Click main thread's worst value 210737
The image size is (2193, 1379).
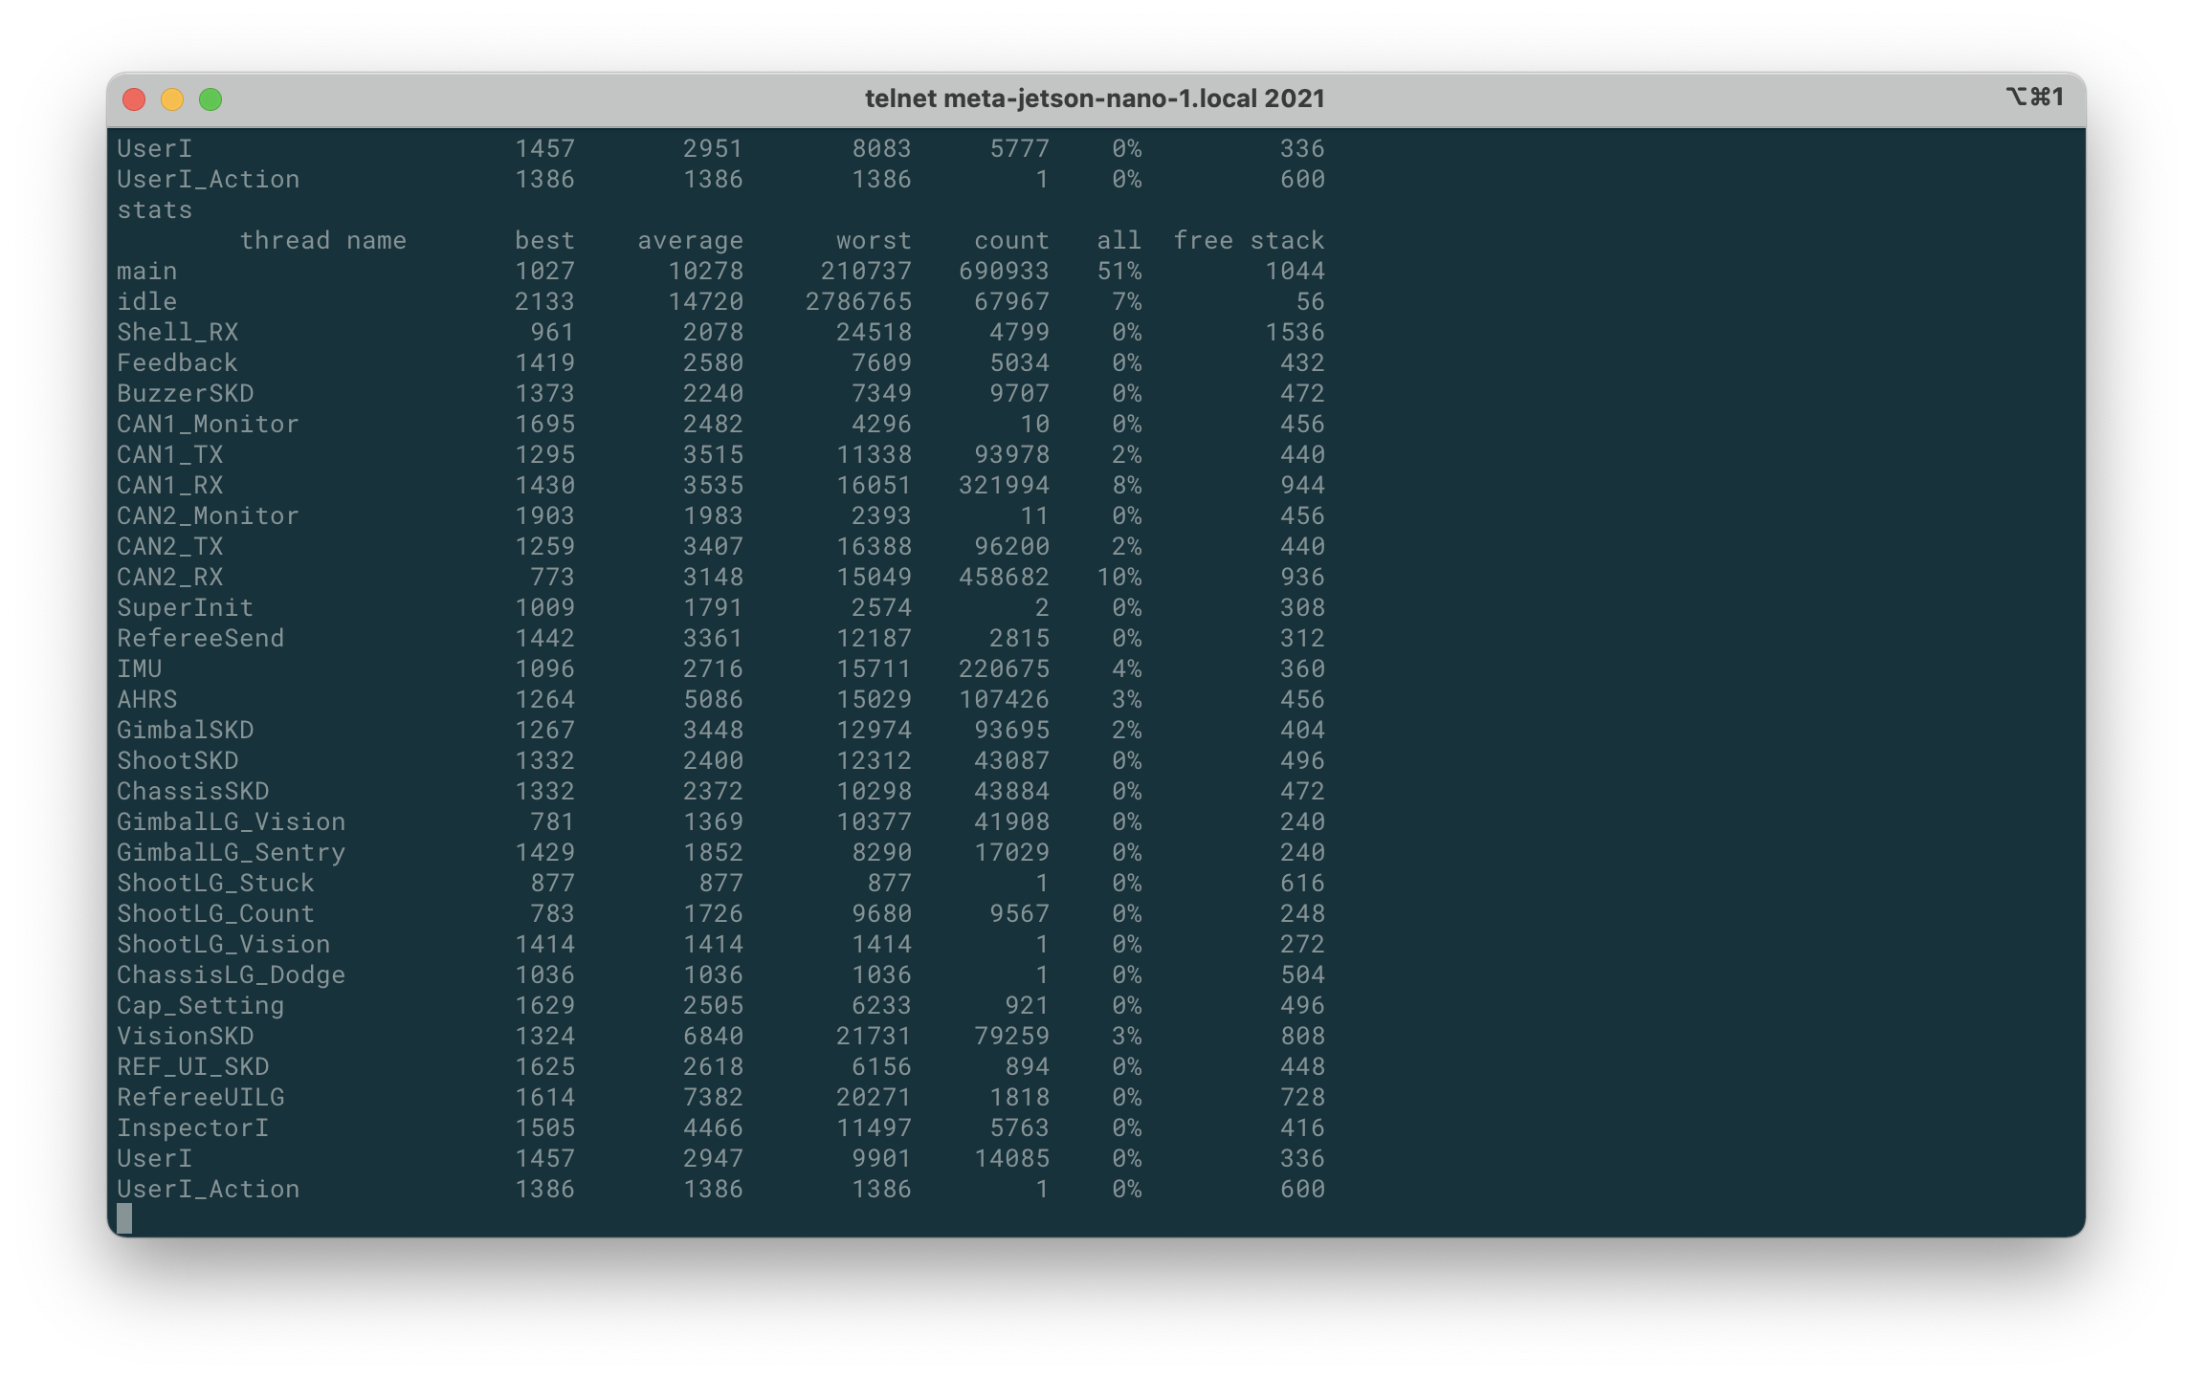pyautogui.click(x=866, y=271)
